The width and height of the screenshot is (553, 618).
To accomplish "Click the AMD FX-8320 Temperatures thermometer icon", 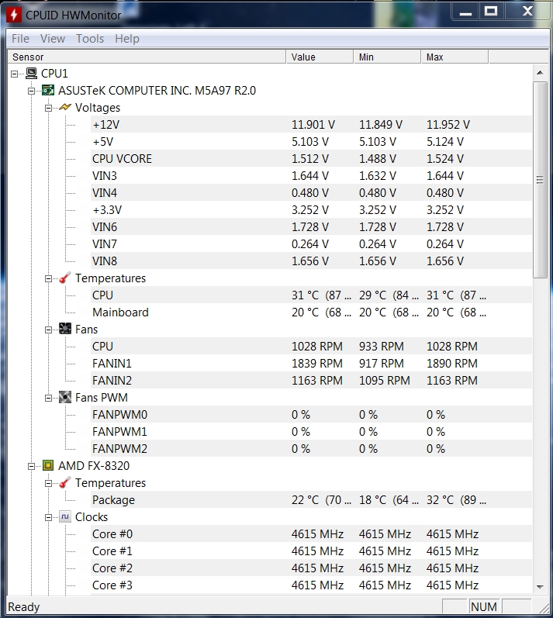I will click(65, 482).
